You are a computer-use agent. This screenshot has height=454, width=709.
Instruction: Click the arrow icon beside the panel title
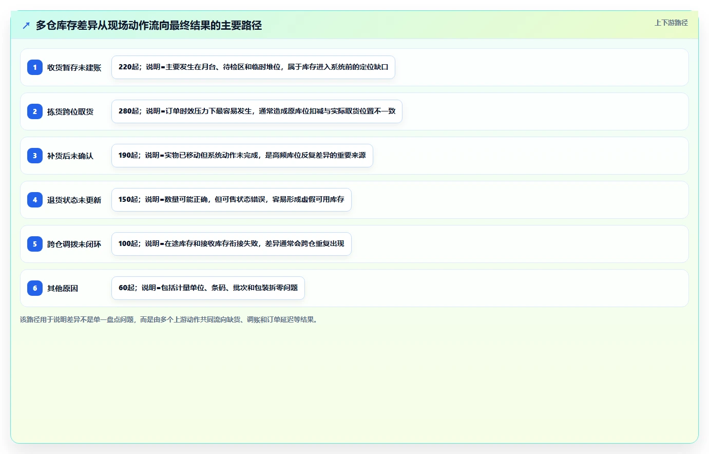coord(26,25)
